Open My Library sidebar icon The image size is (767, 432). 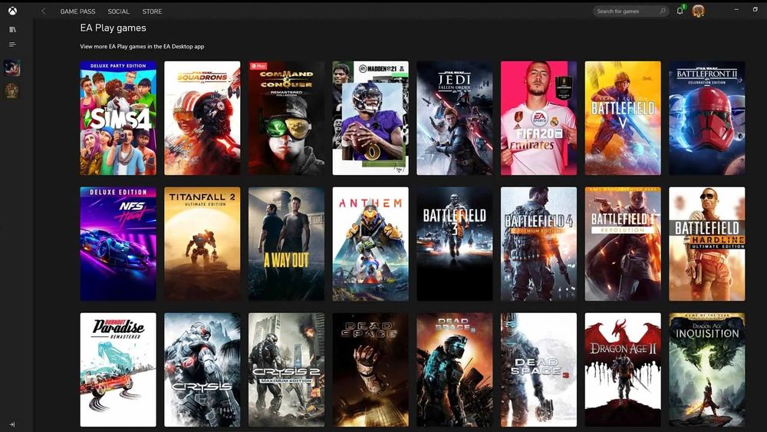point(13,29)
